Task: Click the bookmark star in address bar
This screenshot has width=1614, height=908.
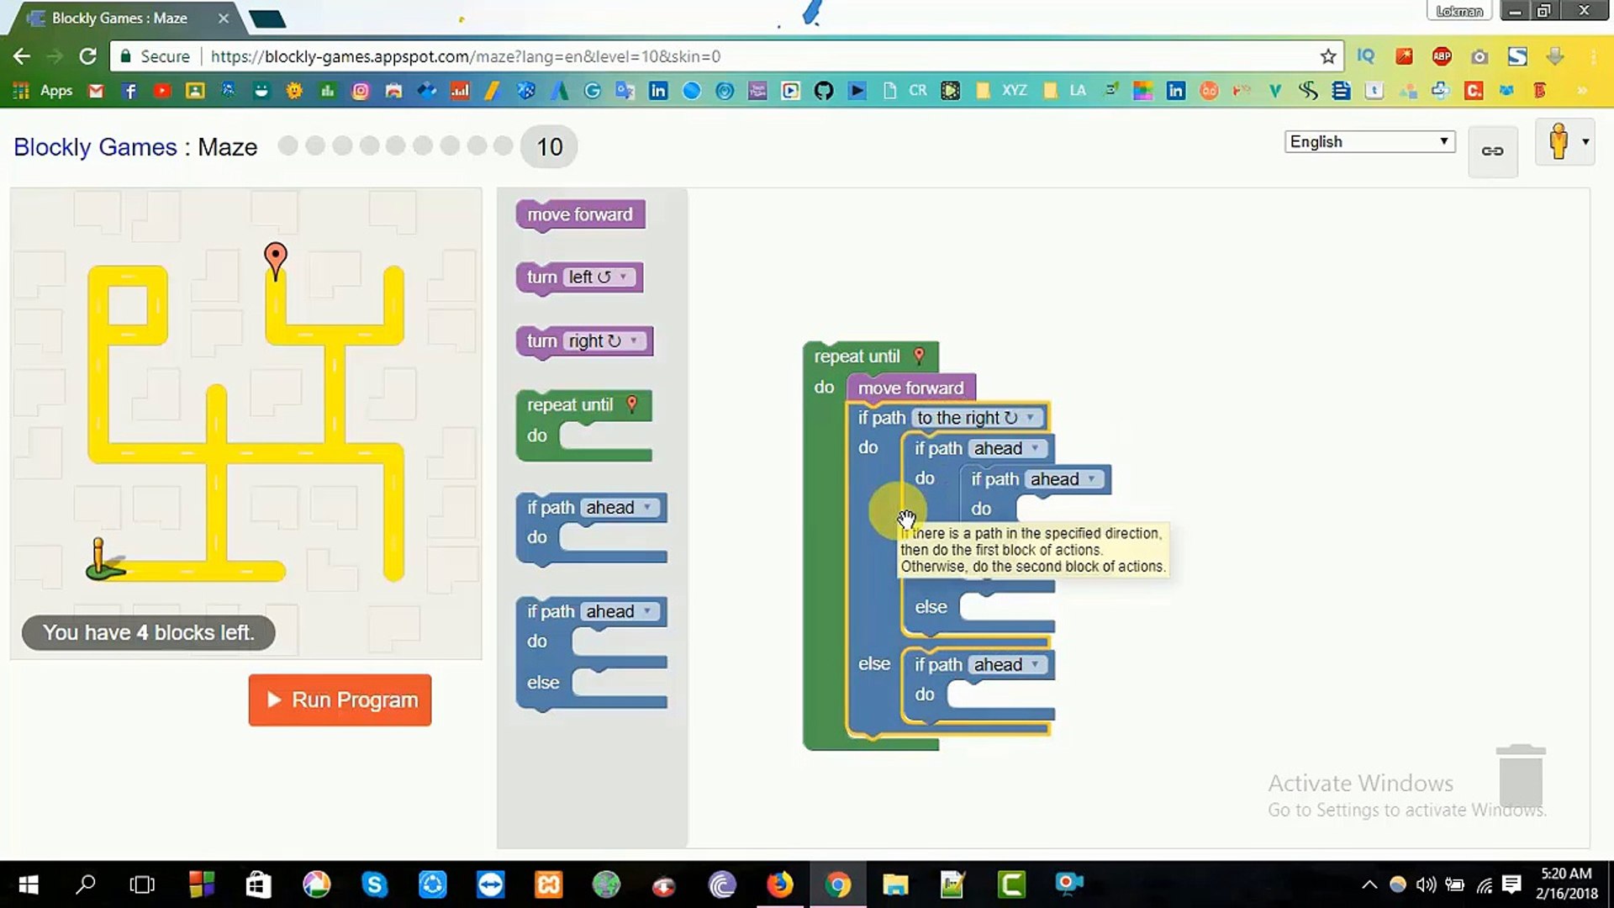Action: tap(1327, 56)
